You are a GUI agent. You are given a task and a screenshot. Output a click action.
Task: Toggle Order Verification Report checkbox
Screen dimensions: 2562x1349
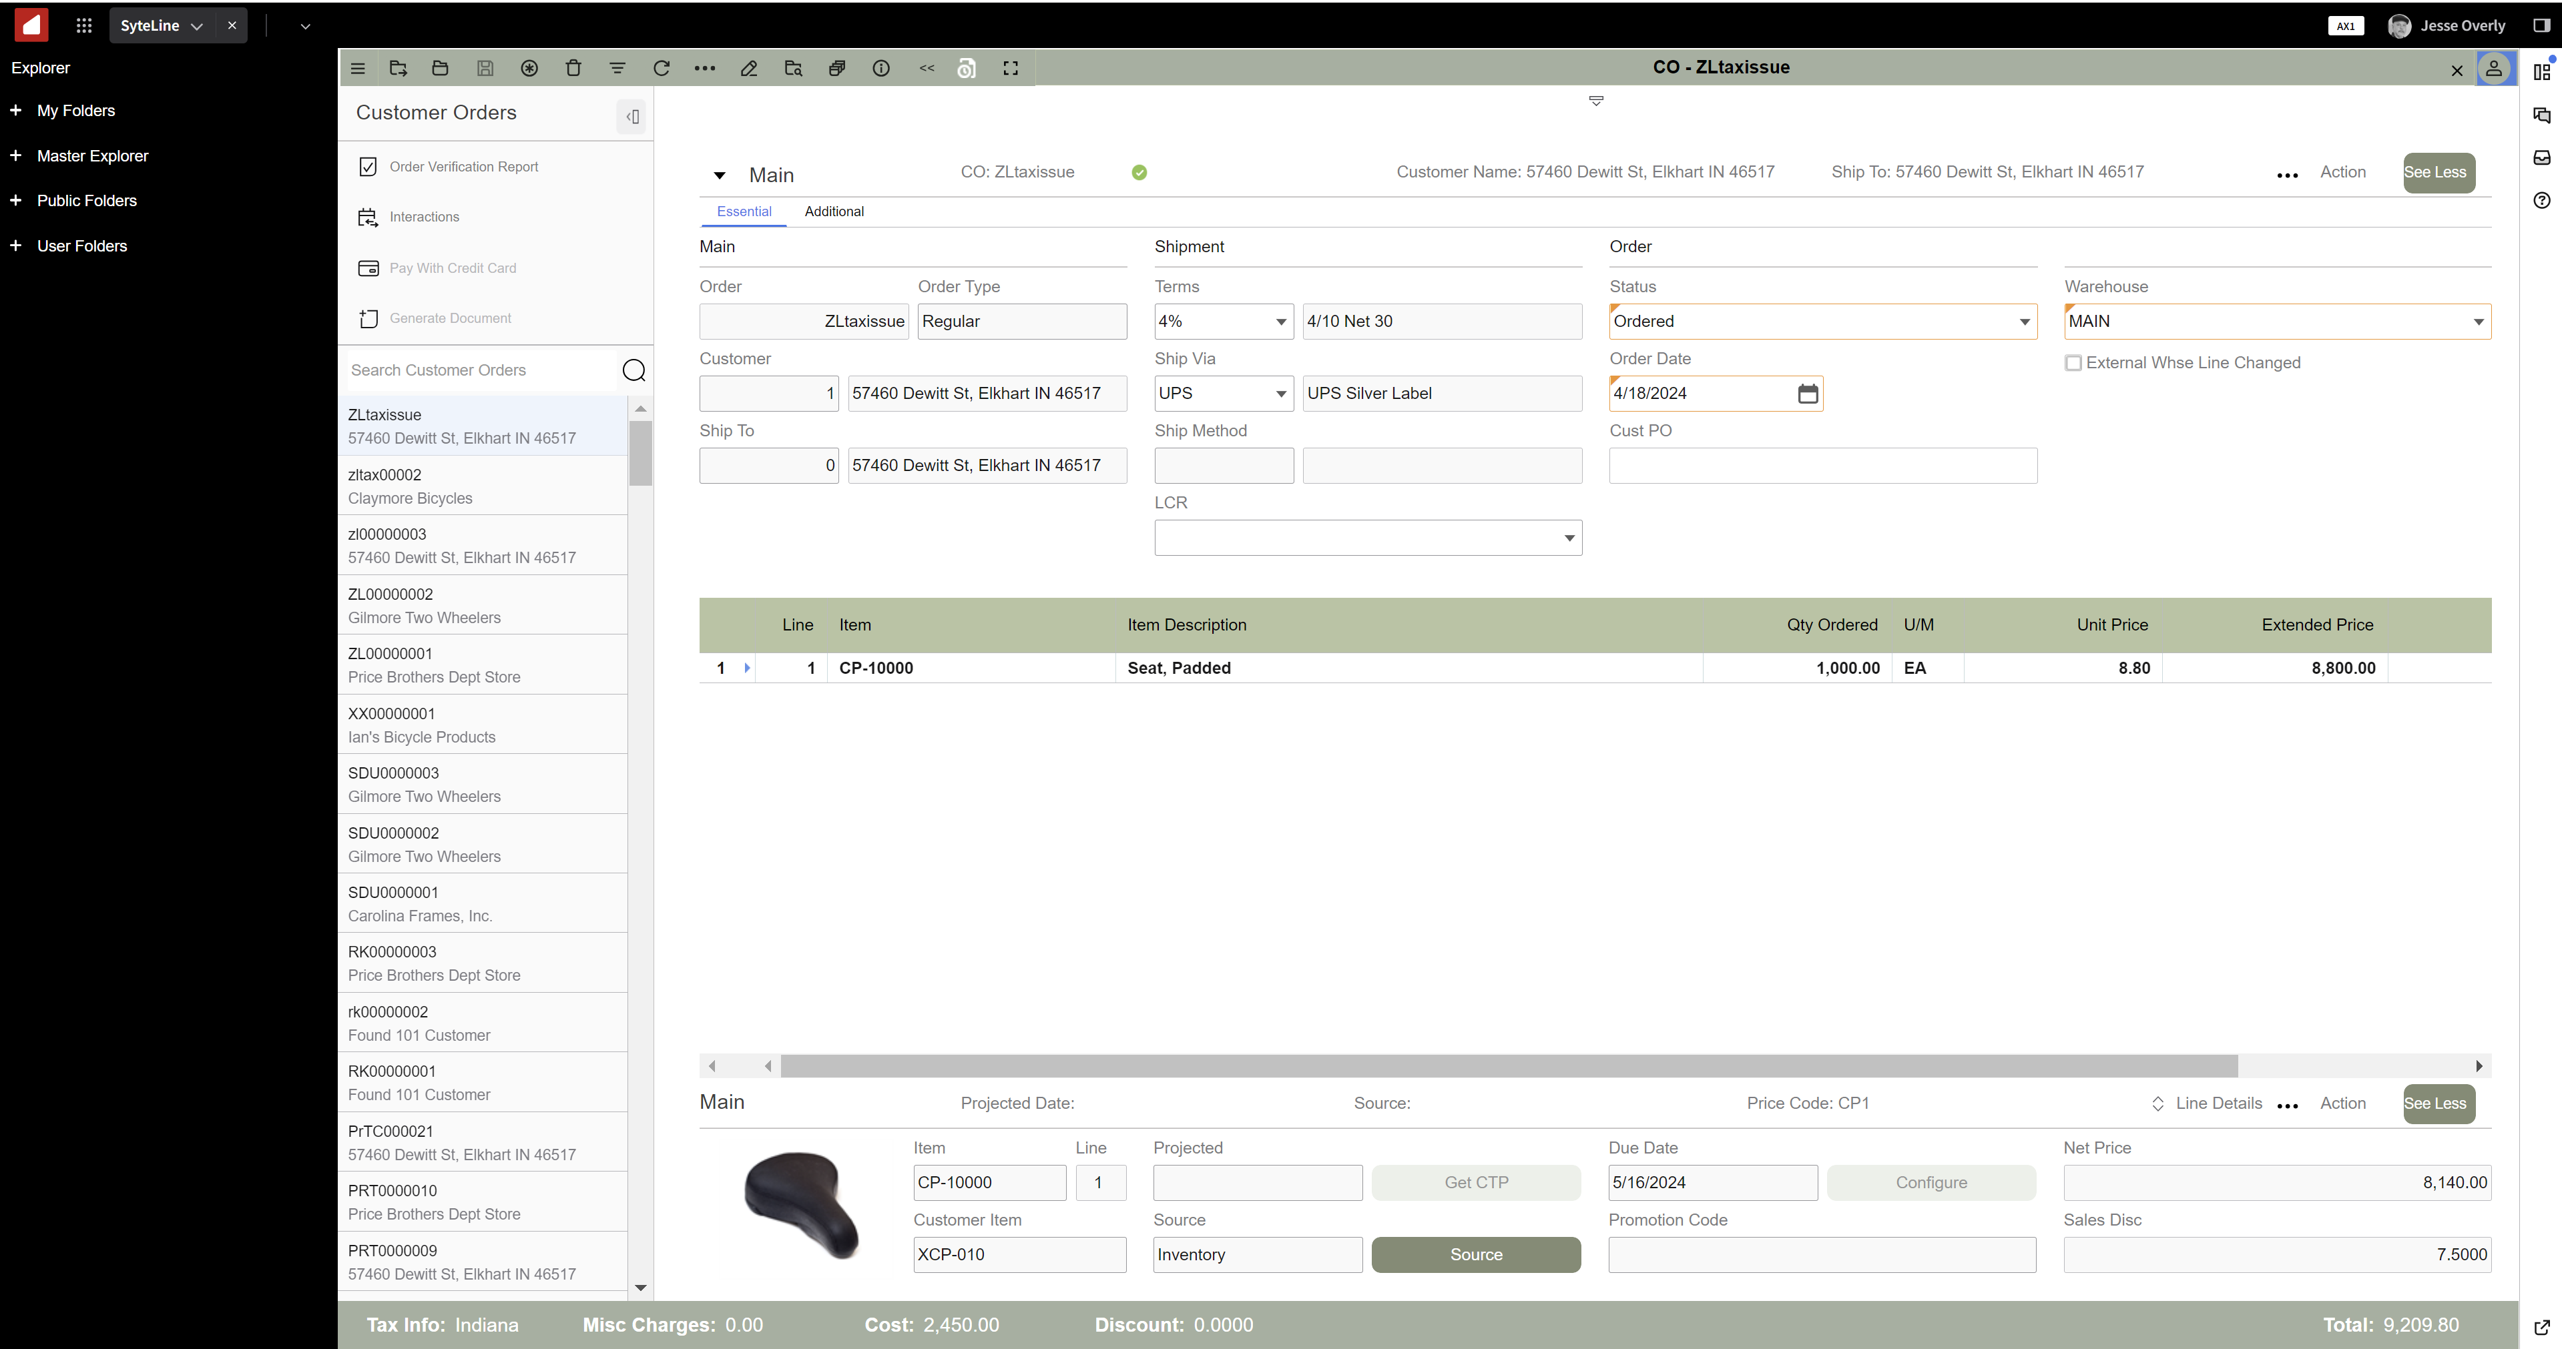pos(368,167)
